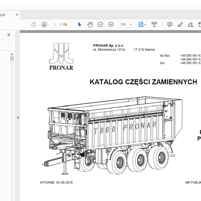The image size is (201, 201).
Task: Zoom out with minus icon
Action: (100, 24)
